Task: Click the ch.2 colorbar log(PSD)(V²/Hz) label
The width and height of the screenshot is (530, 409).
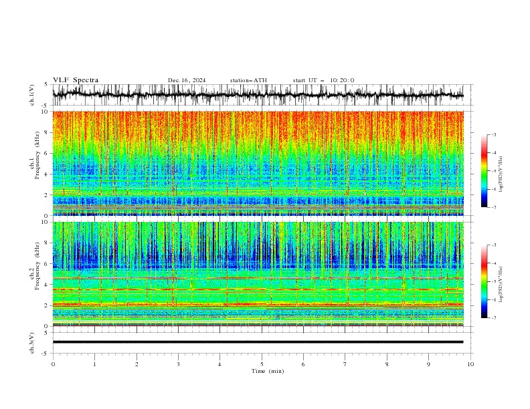Action: coord(502,284)
